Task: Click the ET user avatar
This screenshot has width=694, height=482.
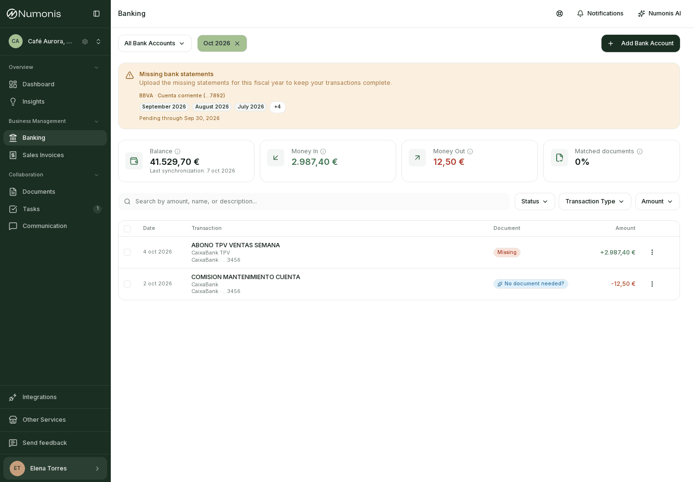Action: tap(17, 469)
